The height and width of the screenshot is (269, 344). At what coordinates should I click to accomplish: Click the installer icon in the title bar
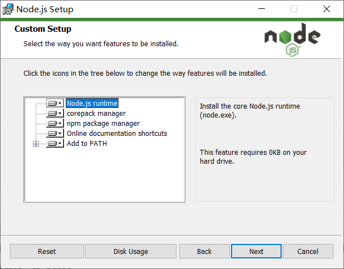pos(8,9)
